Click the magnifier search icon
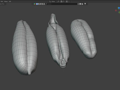Image resolution: width=120 pixels, height=90 pixels. 46,4
